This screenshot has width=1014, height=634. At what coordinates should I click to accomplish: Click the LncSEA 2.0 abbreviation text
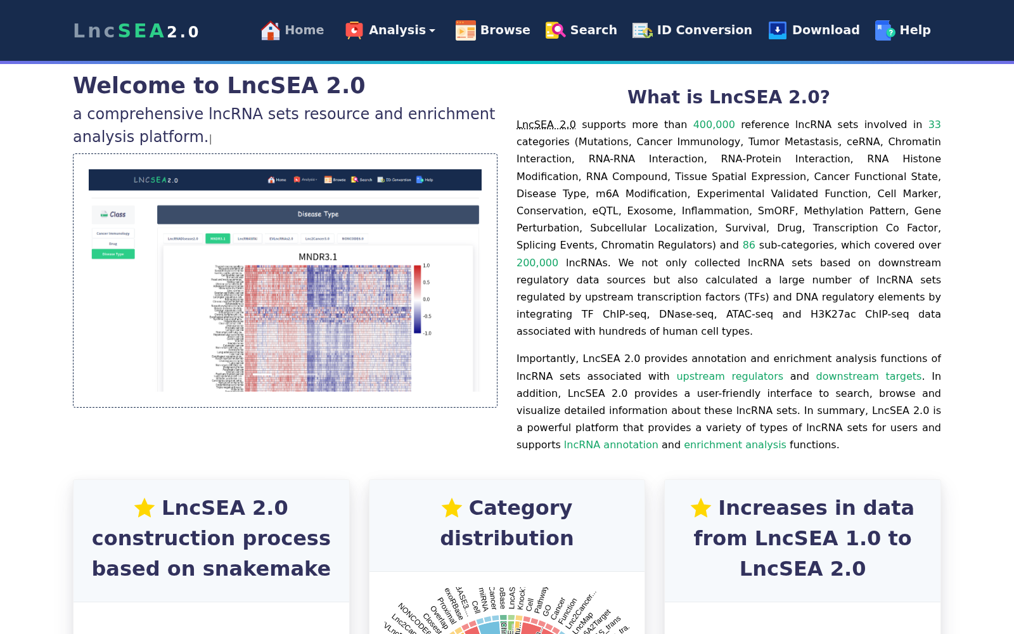tap(546, 124)
